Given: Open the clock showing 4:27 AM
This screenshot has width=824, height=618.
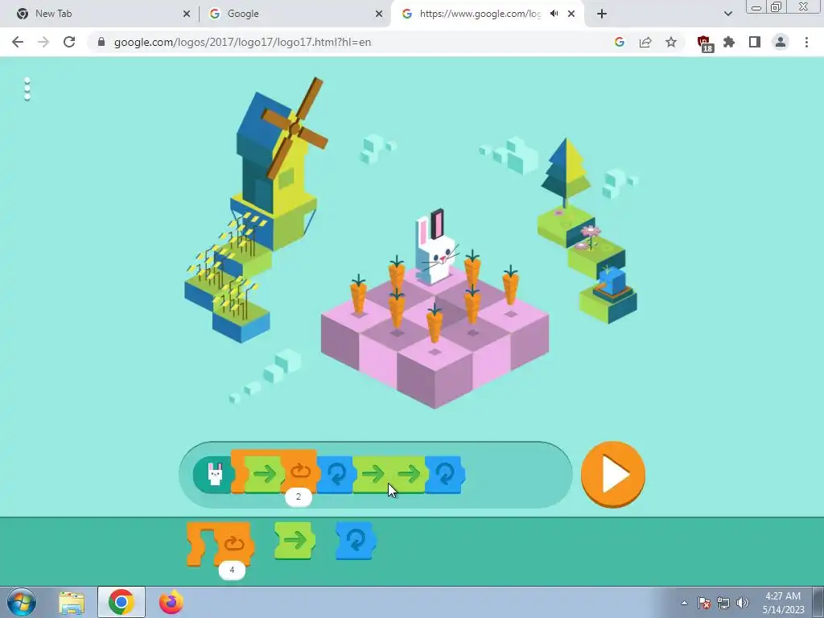Looking at the screenshot, I should (x=783, y=603).
